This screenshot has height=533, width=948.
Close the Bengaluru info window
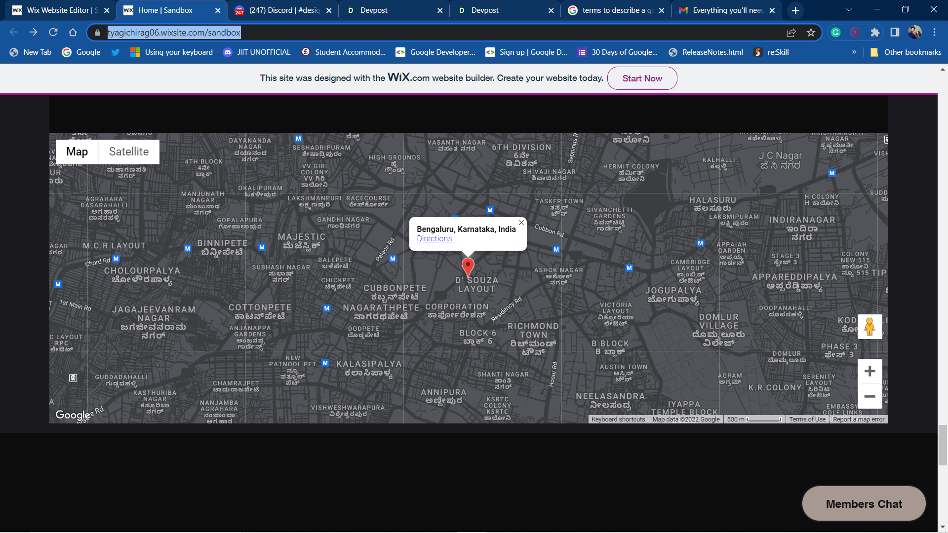click(x=521, y=223)
